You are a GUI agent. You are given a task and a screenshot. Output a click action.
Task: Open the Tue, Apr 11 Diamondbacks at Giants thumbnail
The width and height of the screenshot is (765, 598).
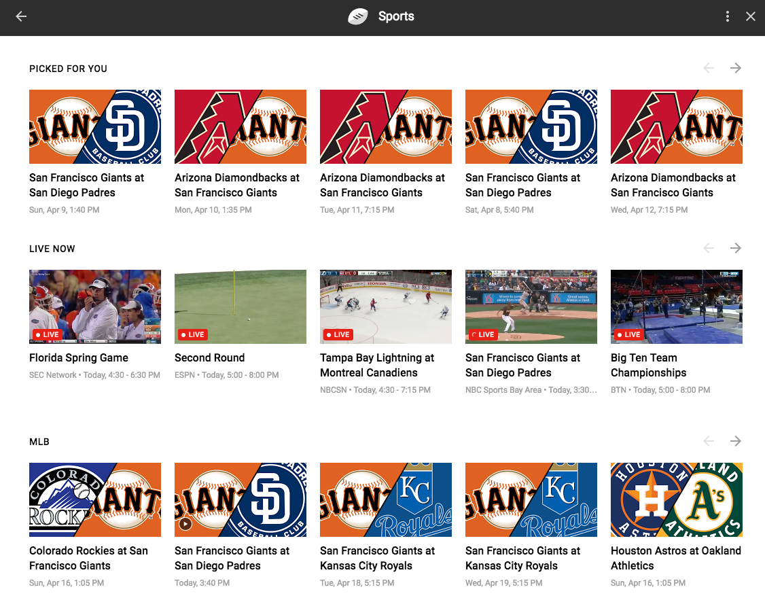click(386, 126)
